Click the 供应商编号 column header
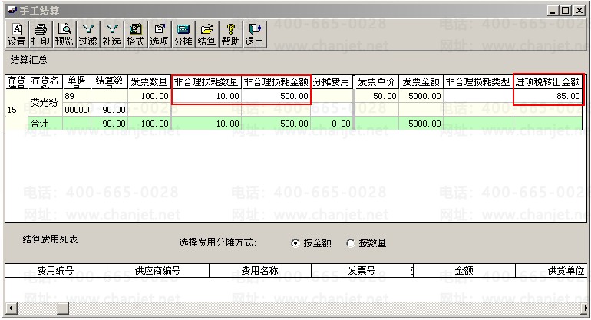The height and width of the screenshot is (320, 591). (x=158, y=271)
